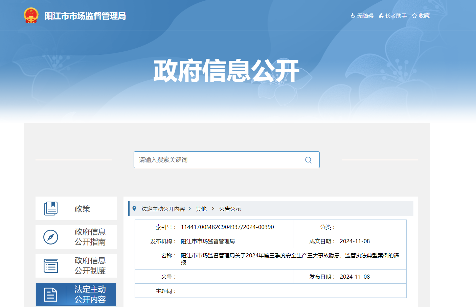476x307 pixels.
Task: Click the 无障碍 accessibility icon
Action: (353, 16)
